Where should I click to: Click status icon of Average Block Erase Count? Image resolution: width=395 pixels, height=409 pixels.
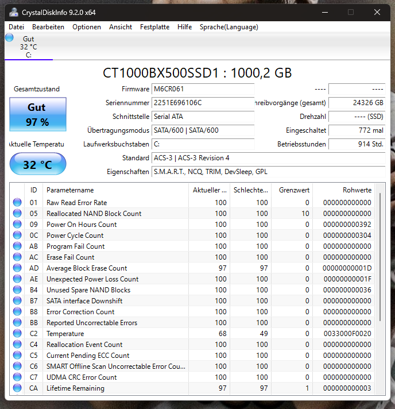(x=17, y=268)
